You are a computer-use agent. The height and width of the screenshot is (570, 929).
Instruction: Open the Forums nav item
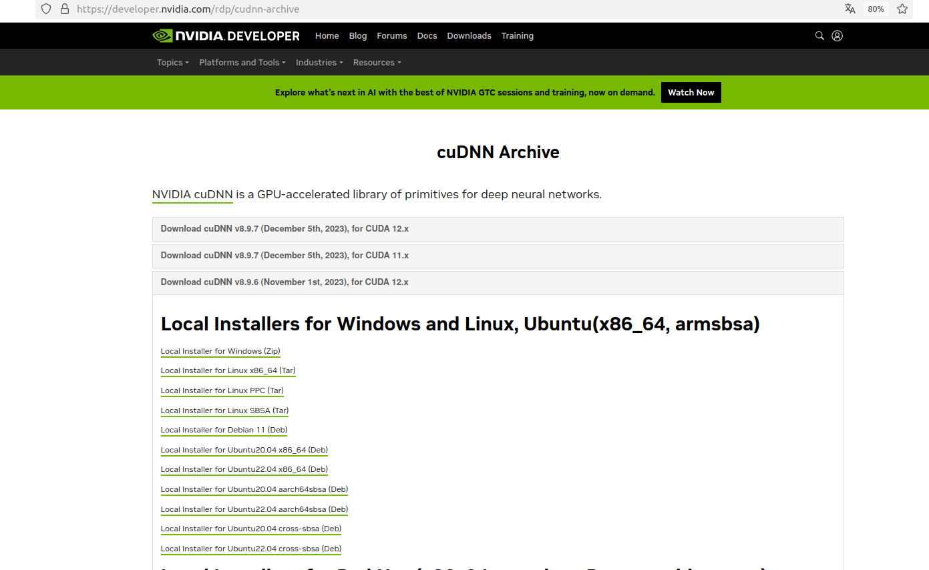[x=392, y=36]
